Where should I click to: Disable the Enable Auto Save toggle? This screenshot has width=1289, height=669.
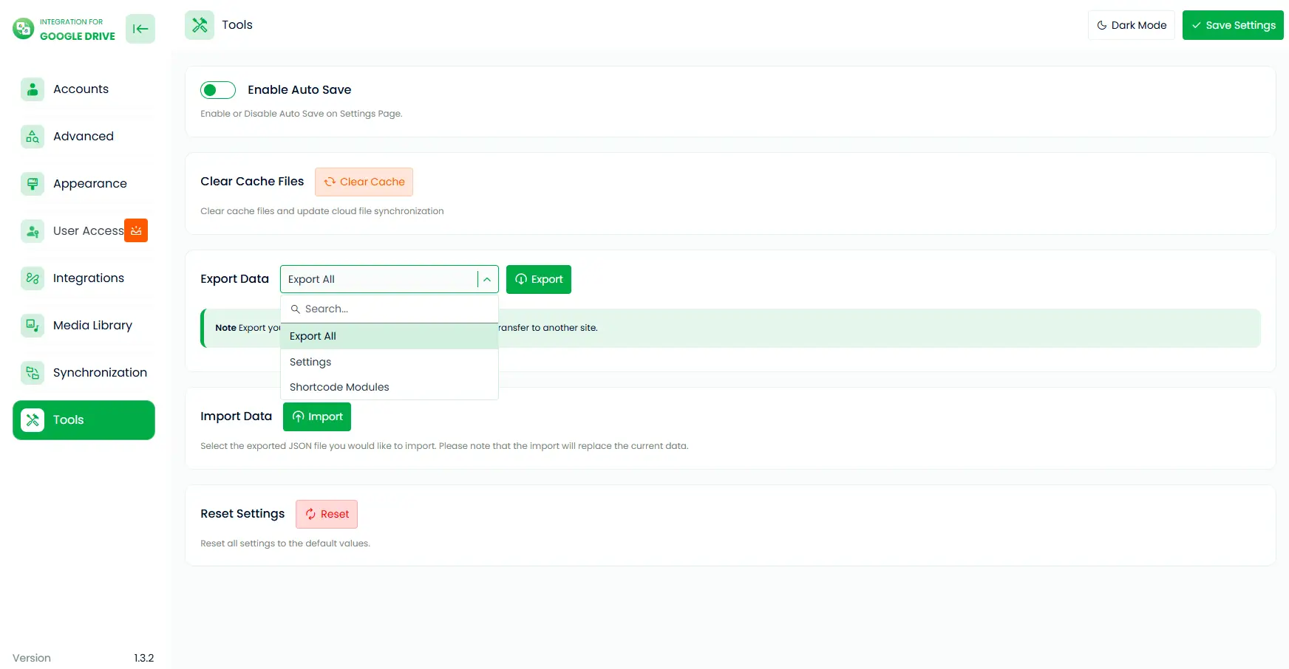click(217, 89)
